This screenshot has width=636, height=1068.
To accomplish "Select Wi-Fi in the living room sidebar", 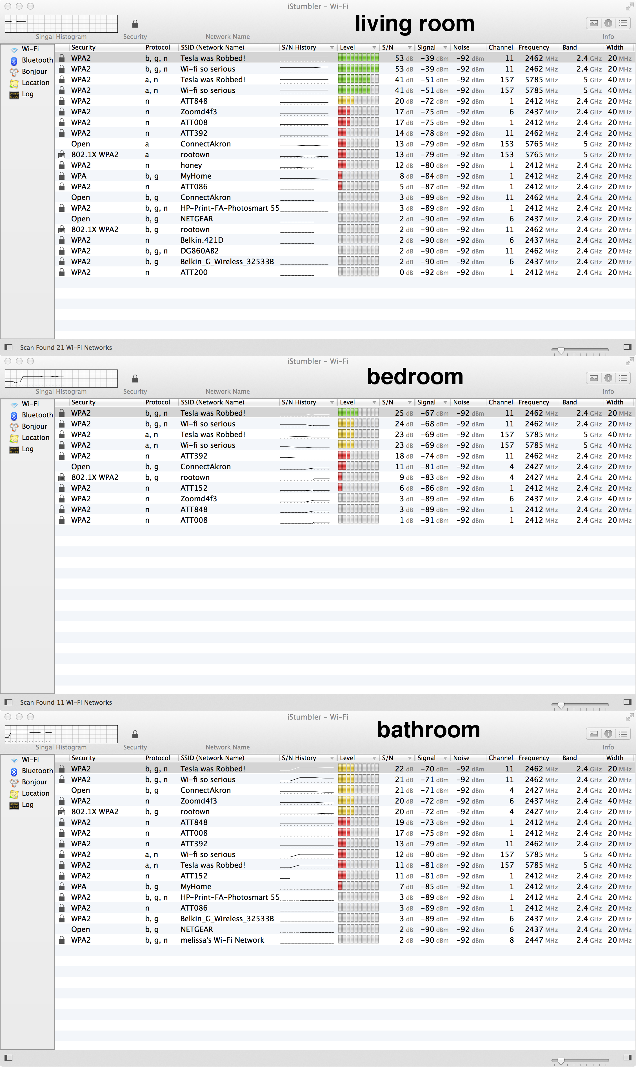I will pyautogui.click(x=30, y=48).
